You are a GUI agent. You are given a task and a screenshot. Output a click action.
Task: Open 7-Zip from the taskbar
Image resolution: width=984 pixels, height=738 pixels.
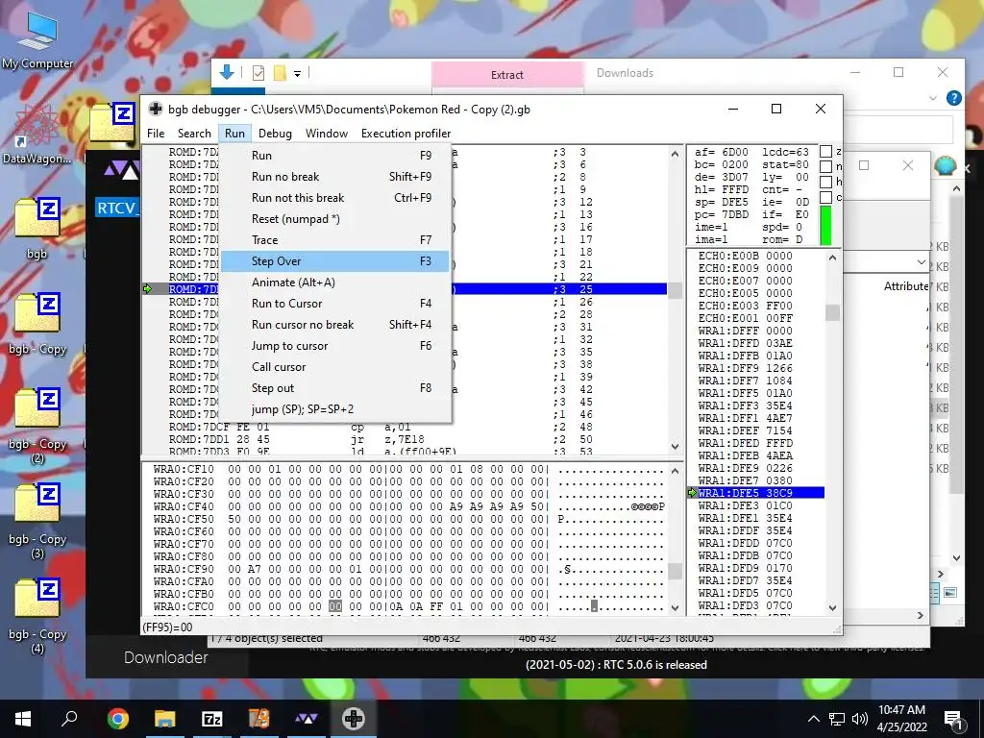point(212,719)
